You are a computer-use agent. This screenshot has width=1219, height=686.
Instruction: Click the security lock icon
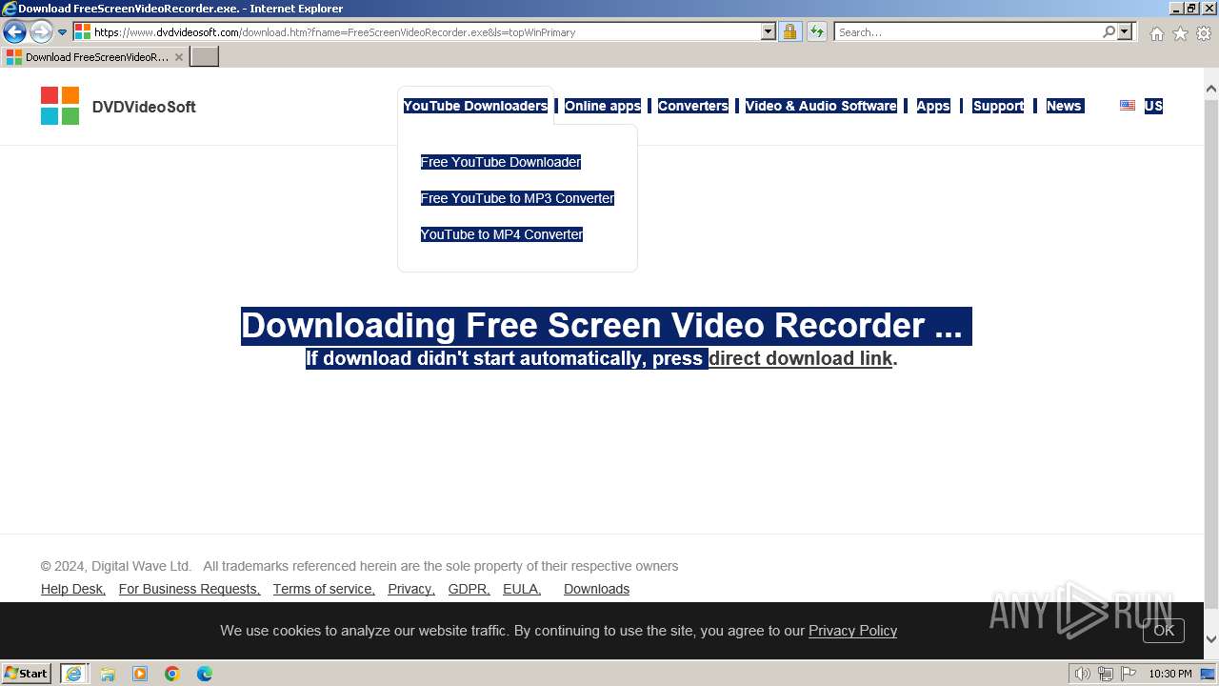pos(789,31)
